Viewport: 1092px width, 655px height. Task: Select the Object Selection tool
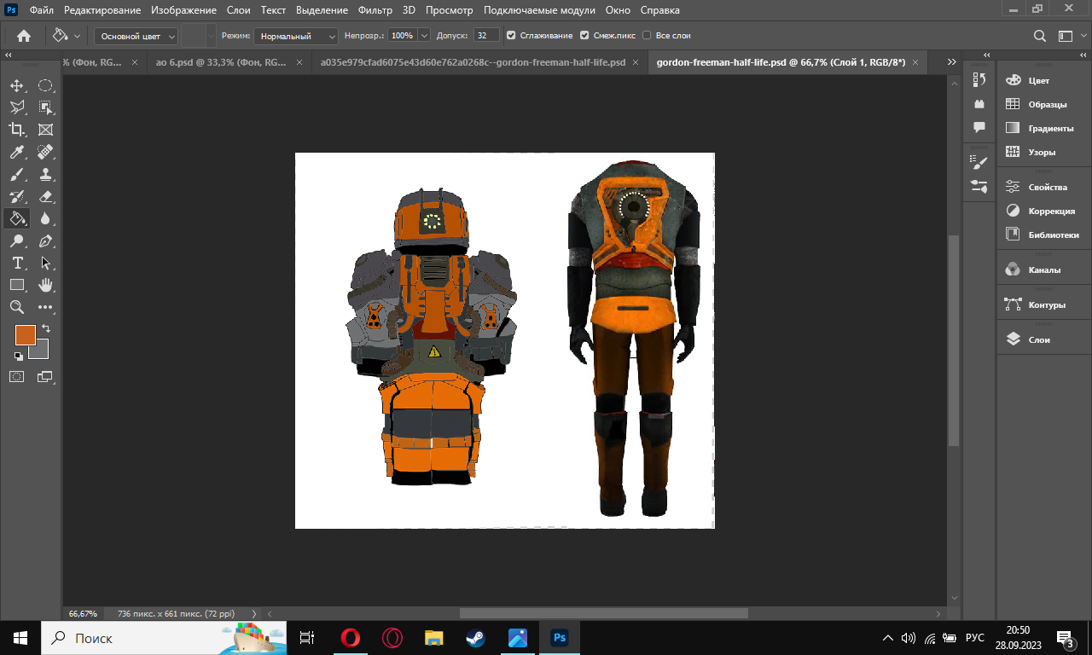45,107
